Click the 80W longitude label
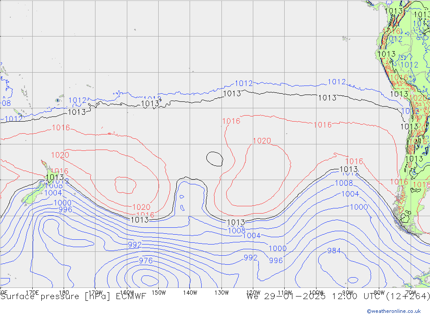 pyautogui.click(x=379, y=292)
